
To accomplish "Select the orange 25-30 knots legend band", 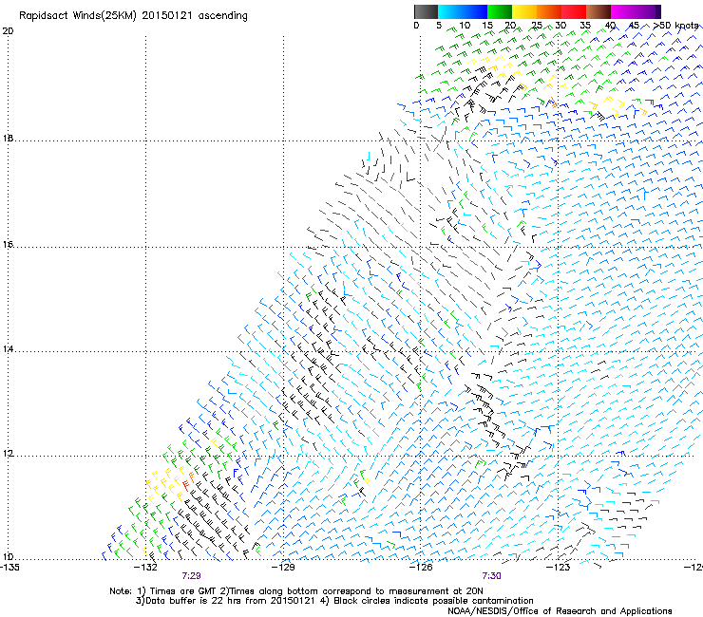I will tap(549, 11).
